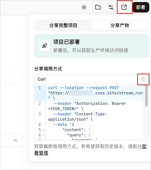The height and width of the screenshot is (170, 151).
Task: Click the --data line in code
Action: (63, 125)
